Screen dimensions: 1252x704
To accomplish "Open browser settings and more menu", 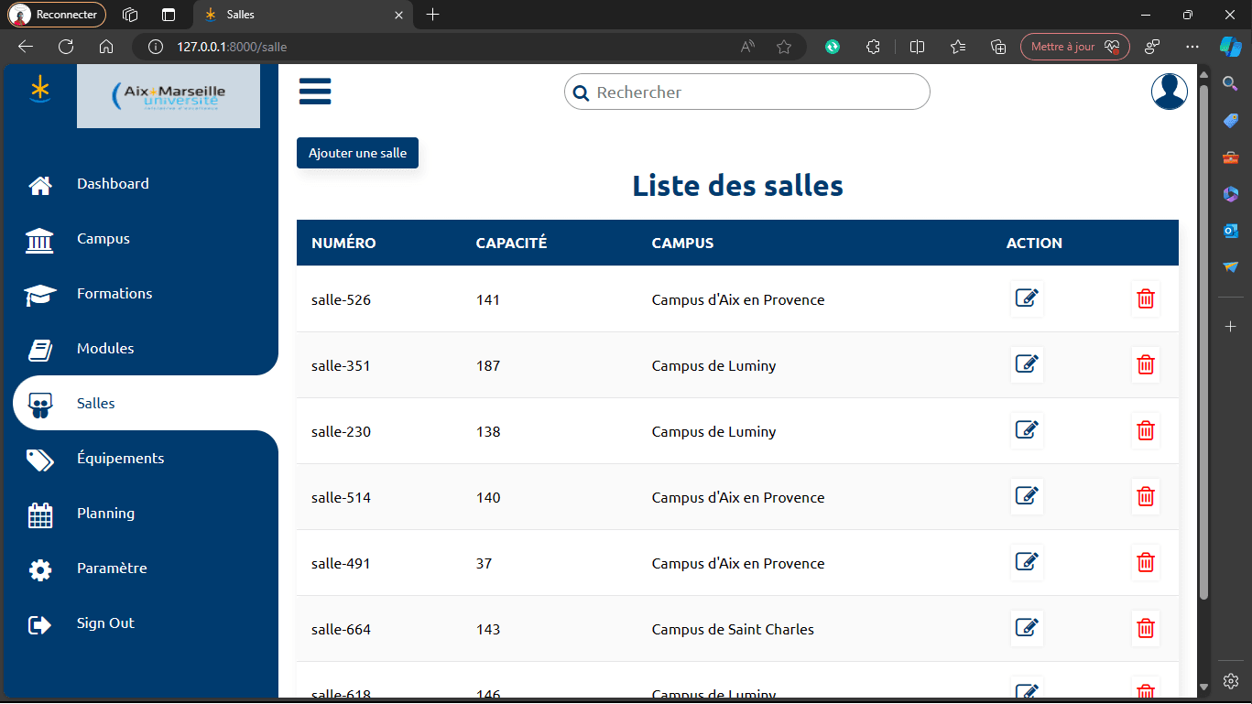I will (x=1192, y=47).
